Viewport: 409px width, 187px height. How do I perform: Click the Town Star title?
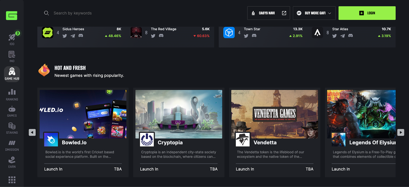(x=252, y=29)
